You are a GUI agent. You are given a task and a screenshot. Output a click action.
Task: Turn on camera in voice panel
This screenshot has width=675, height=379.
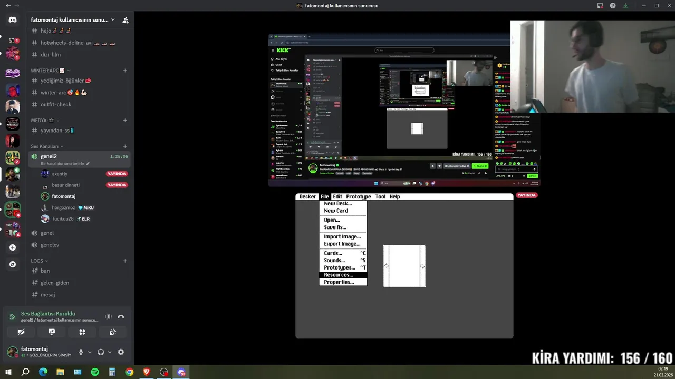click(21, 332)
